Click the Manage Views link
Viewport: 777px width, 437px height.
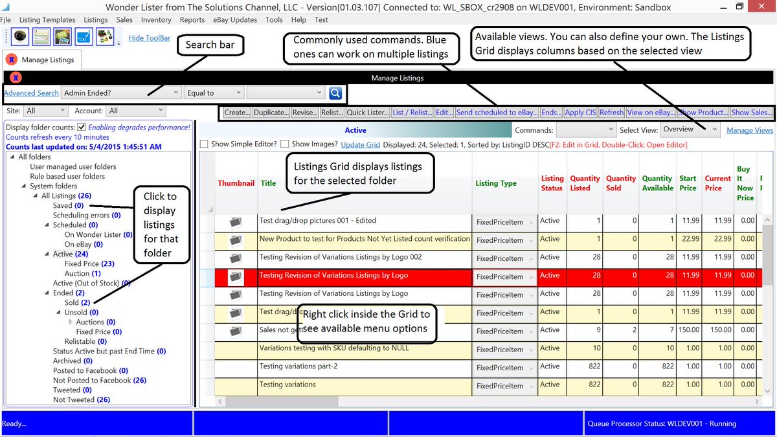[x=750, y=130]
